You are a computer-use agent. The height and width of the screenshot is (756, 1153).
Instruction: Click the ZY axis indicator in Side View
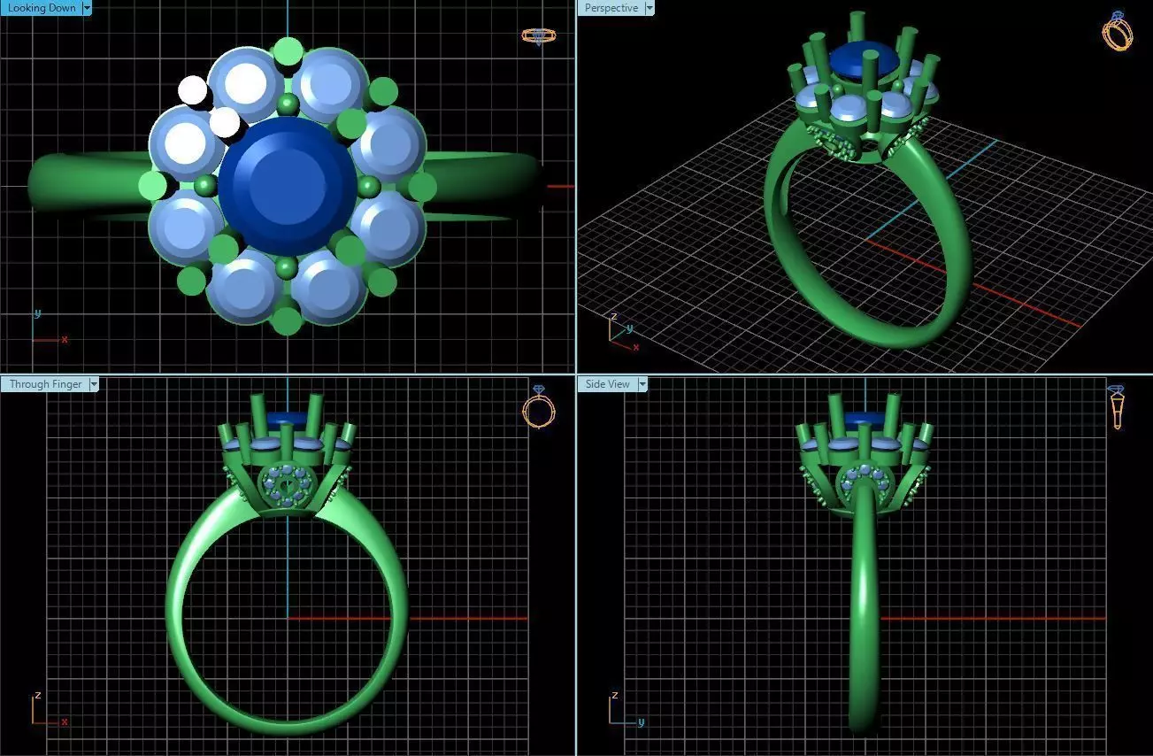[x=626, y=710]
